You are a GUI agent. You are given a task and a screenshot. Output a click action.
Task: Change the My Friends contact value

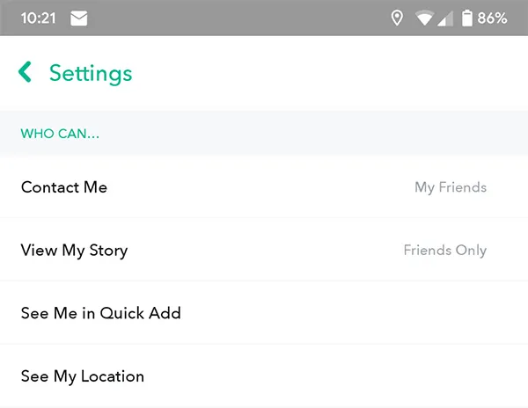451,187
